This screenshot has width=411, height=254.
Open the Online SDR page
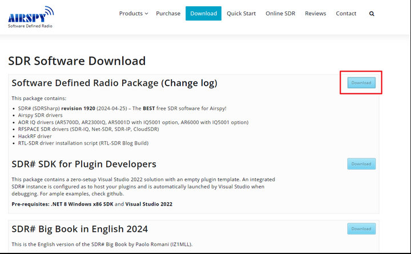coord(280,13)
